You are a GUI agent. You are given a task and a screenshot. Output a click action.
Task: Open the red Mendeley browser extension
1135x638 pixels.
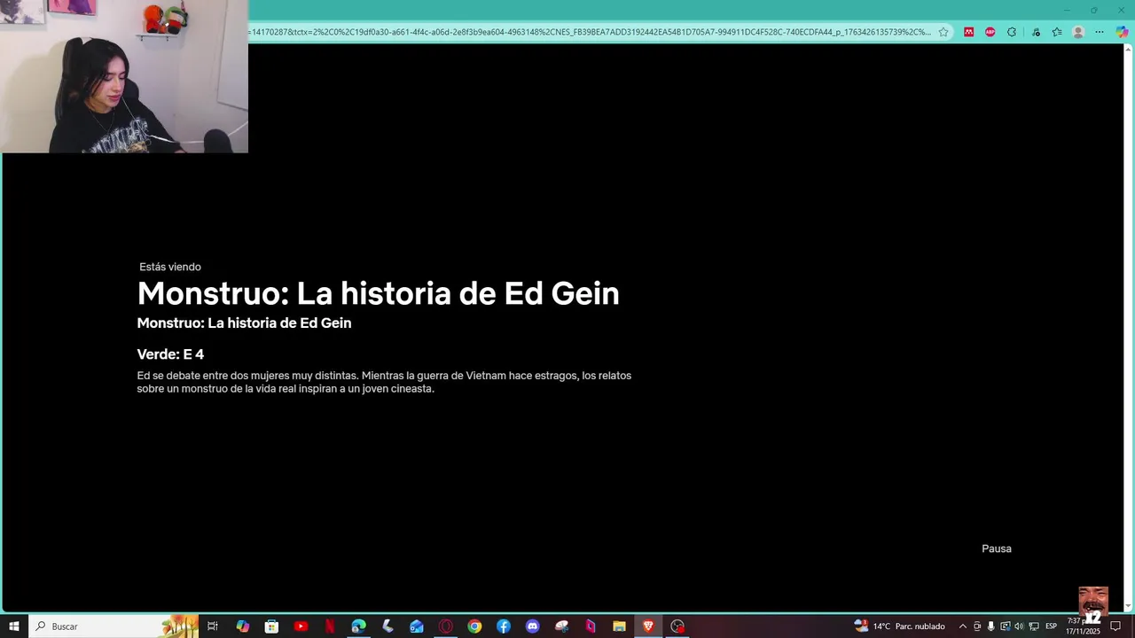coord(968,32)
